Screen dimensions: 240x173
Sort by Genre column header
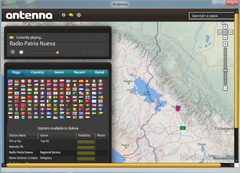pyautogui.click(x=57, y=135)
